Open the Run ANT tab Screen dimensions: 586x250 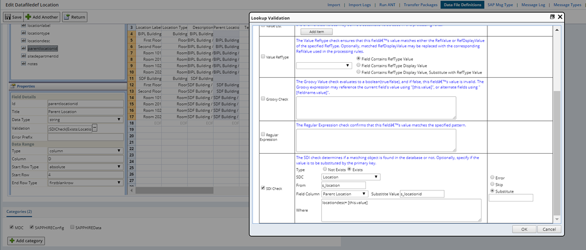pos(387,5)
